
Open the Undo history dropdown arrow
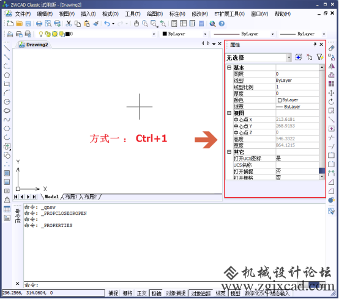tap(113, 24)
